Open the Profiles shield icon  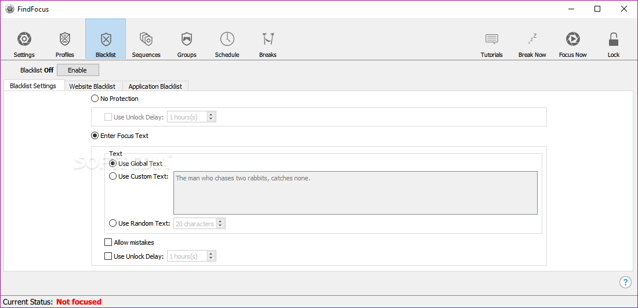[65, 39]
